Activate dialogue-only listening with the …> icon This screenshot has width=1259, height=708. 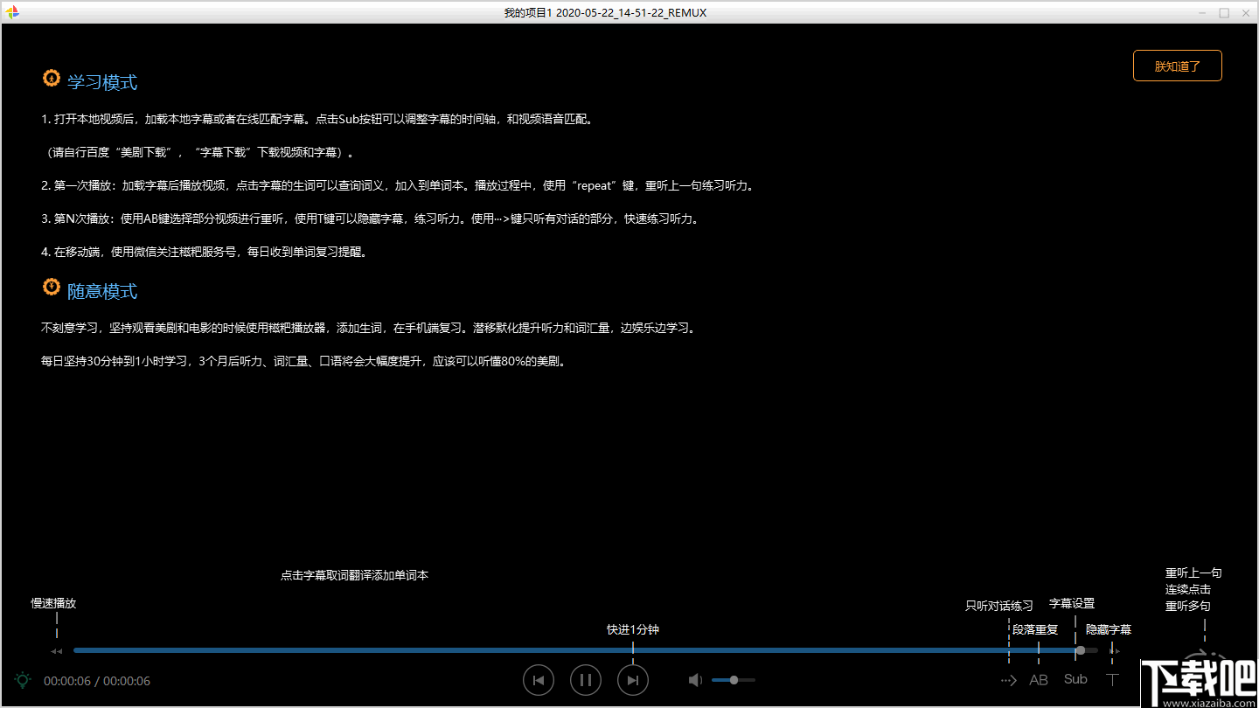pos(1008,679)
